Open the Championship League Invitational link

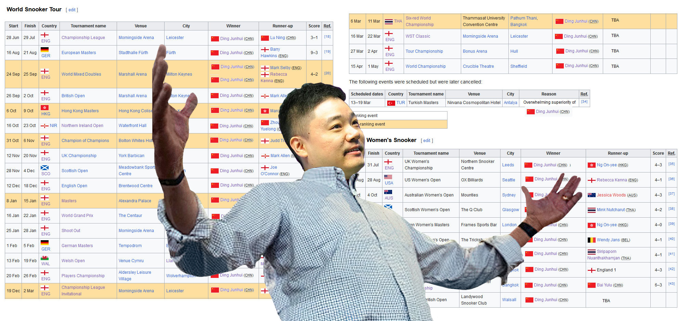[x=83, y=291]
